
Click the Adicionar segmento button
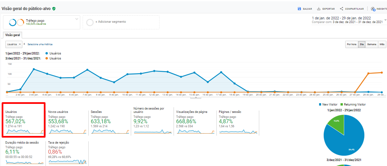coord(110,22)
